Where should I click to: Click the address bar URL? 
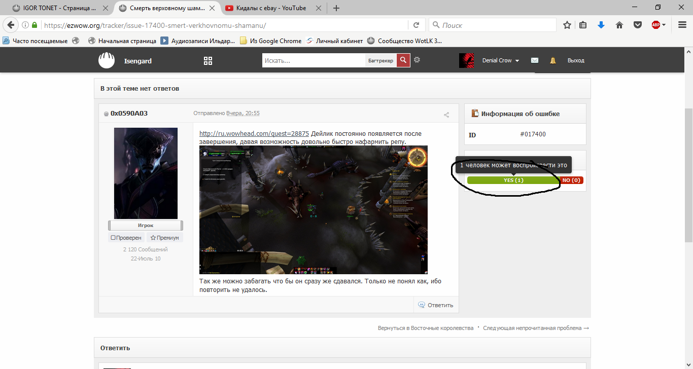155,25
